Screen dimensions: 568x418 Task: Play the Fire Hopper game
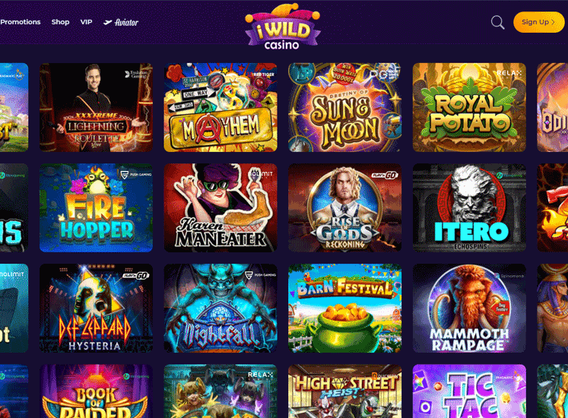pos(96,207)
